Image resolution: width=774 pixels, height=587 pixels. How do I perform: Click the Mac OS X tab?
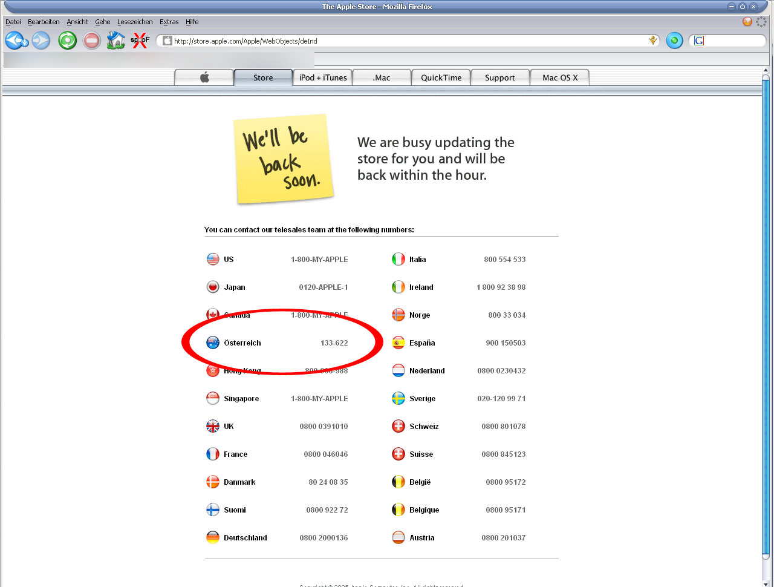coord(559,77)
